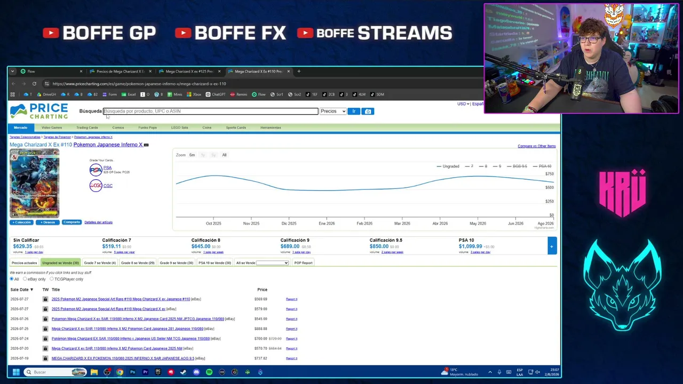Click the Comprarlo button
Image resolution: width=683 pixels, height=384 pixels.
pyautogui.click(x=72, y=222)
